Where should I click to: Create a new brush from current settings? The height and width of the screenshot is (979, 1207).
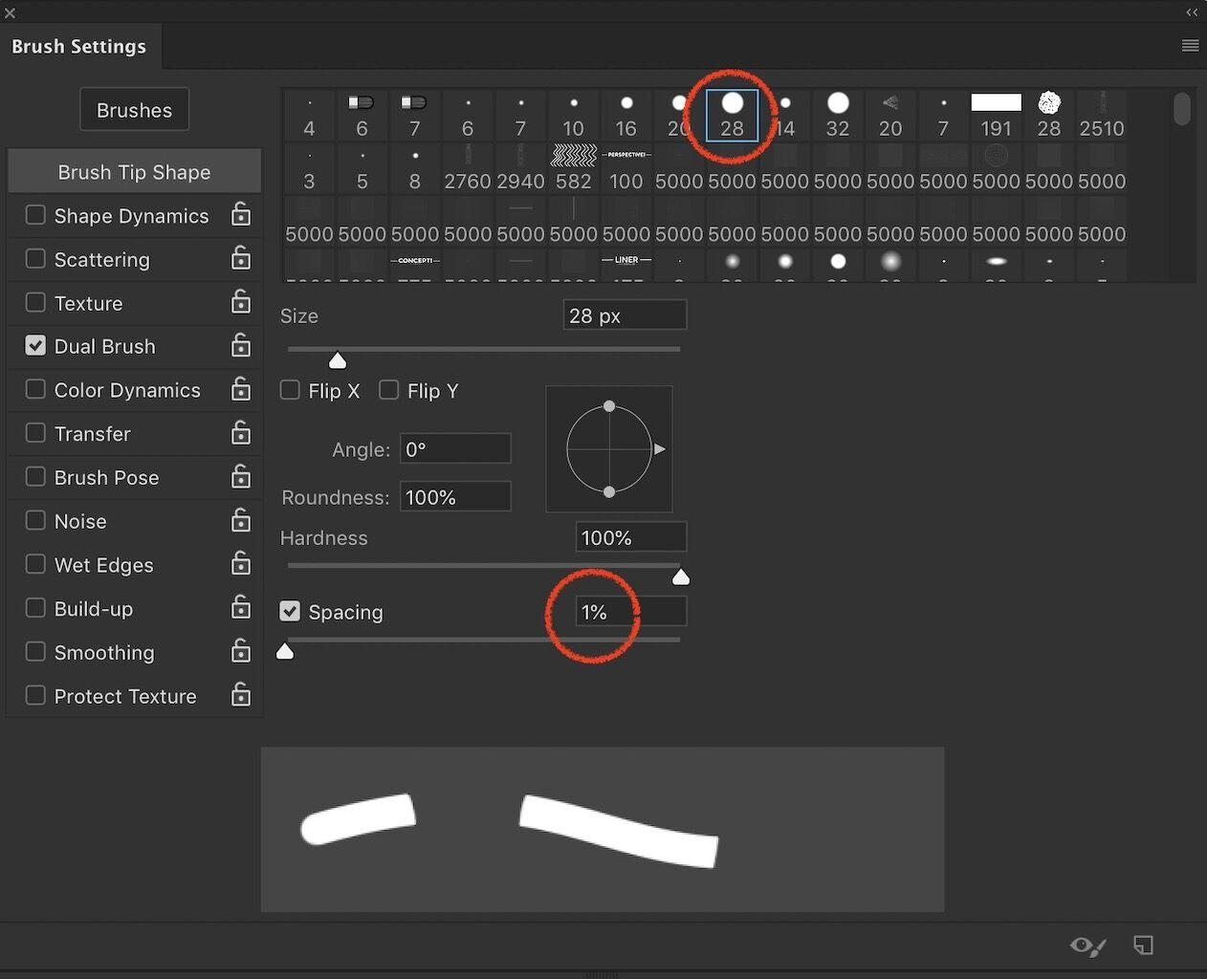(1144, 946)
